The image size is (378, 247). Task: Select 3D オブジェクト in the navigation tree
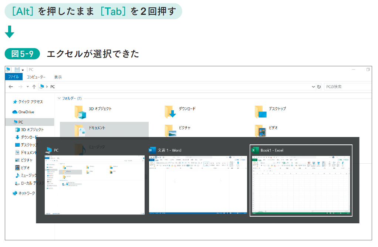[30, 130]
